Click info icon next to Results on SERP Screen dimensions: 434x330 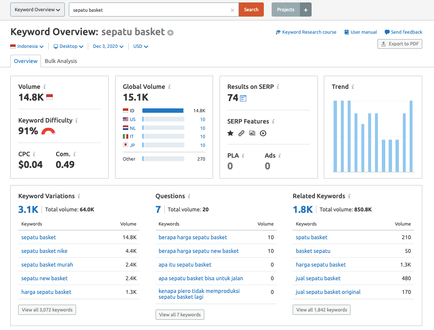click(278, 87)
